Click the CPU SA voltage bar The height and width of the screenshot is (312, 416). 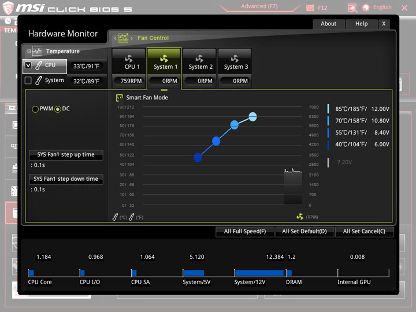coord(134,273)
